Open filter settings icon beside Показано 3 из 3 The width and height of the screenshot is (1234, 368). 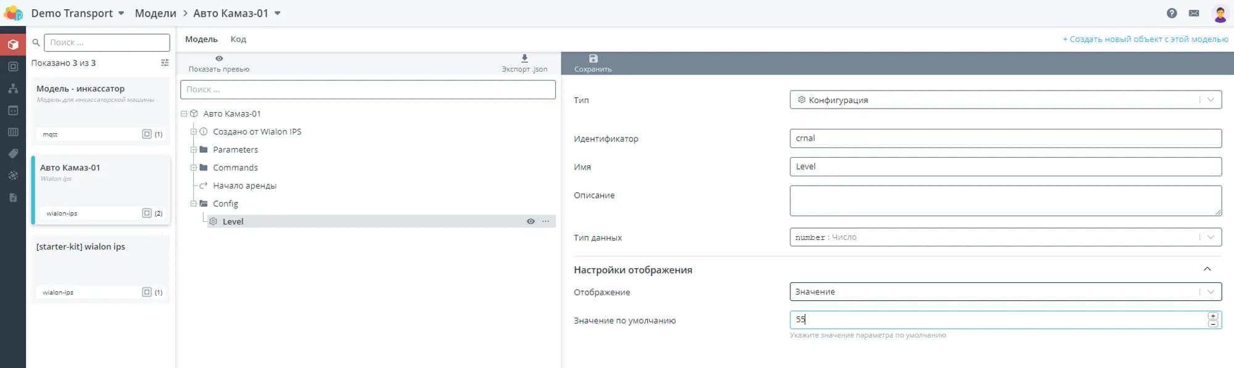[165, 63]
